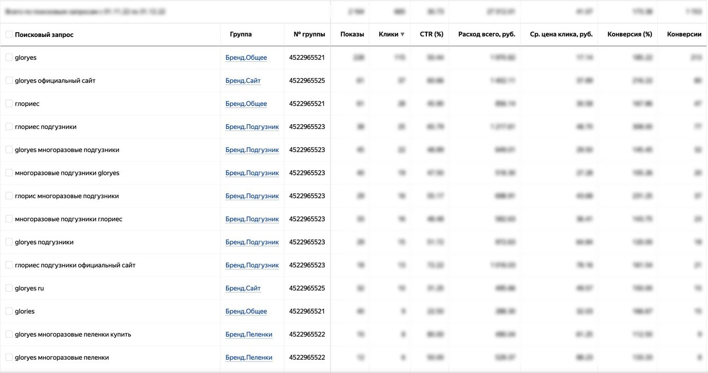Tick the select-all checkbox beside Поисковый запрос
The width and height of the screenshot is (708, 373).
[x=9, y=34]
